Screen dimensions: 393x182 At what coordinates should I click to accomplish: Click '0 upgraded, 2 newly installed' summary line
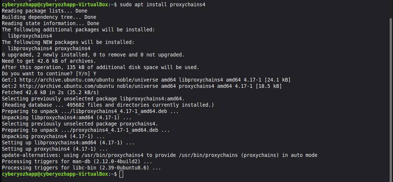(x=93, y=55)
